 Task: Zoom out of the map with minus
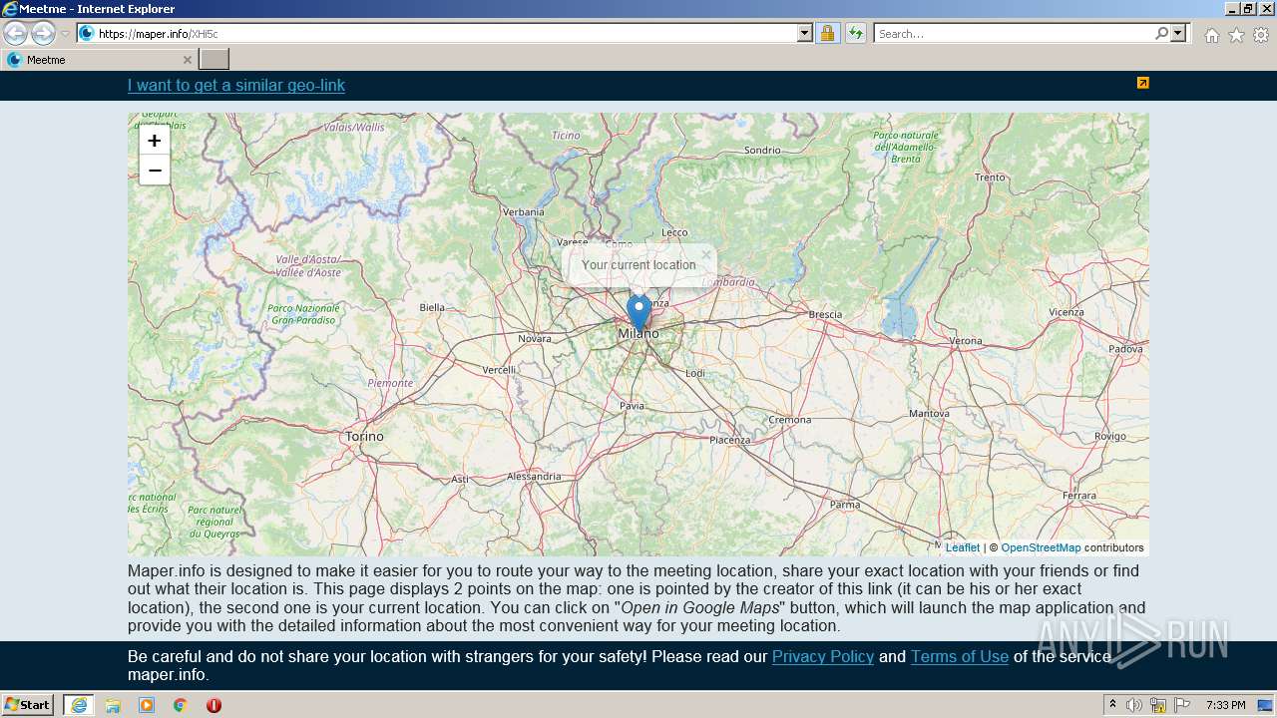155,171
